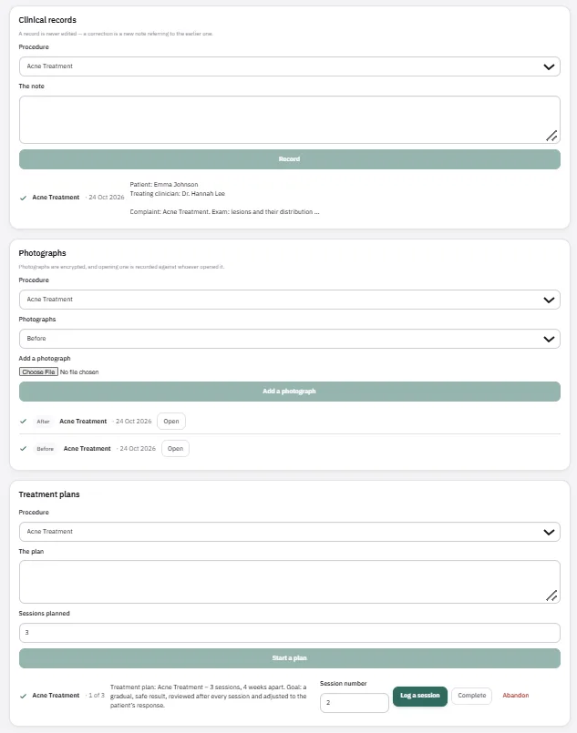
Task: Click the Treatment plans heading
Action: (49, 494)
